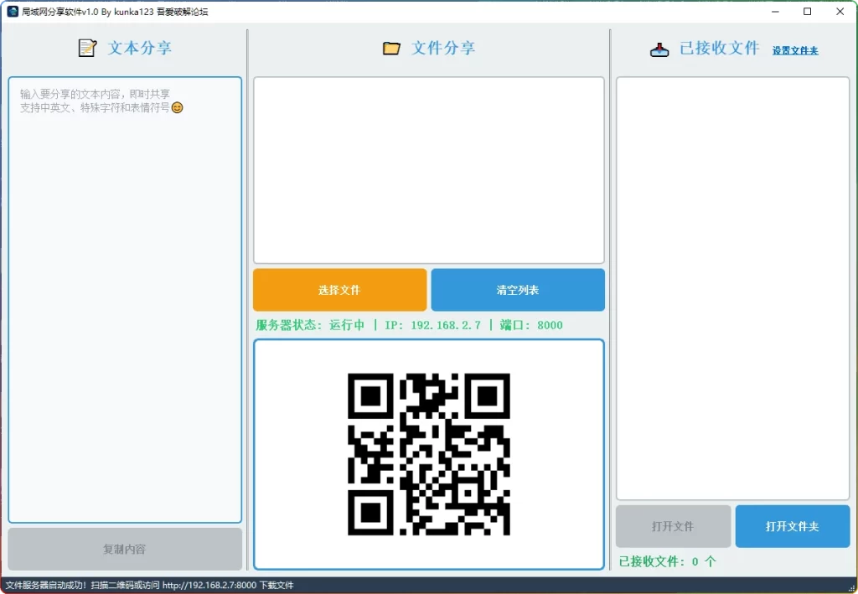
Task: Click 清空列表 to clear the file list
Action: [x=517, y=290]
